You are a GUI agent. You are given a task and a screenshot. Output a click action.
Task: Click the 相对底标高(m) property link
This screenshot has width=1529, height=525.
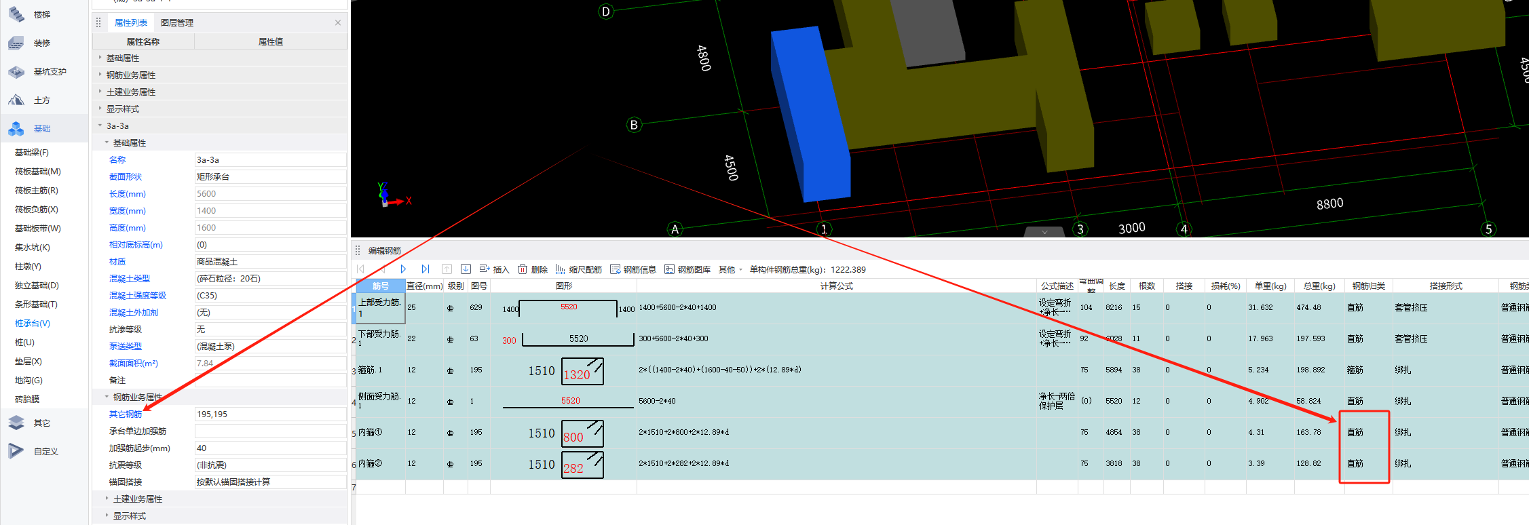click(136, 244)
